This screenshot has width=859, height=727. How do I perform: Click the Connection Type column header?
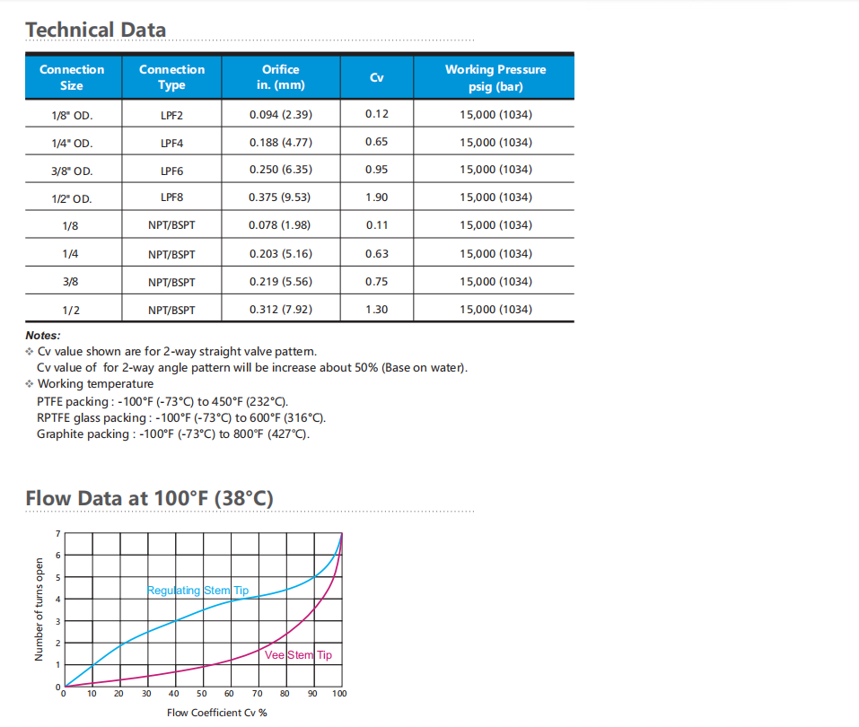pyautogui.click(x=171, y=77)
